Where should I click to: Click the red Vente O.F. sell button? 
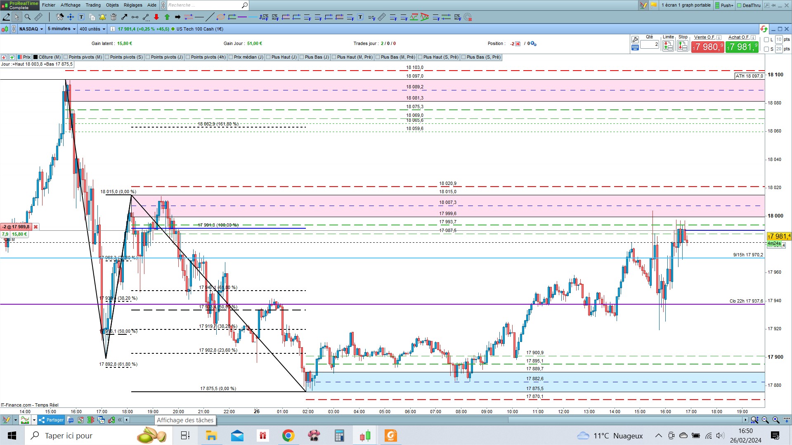pos(708,47)
